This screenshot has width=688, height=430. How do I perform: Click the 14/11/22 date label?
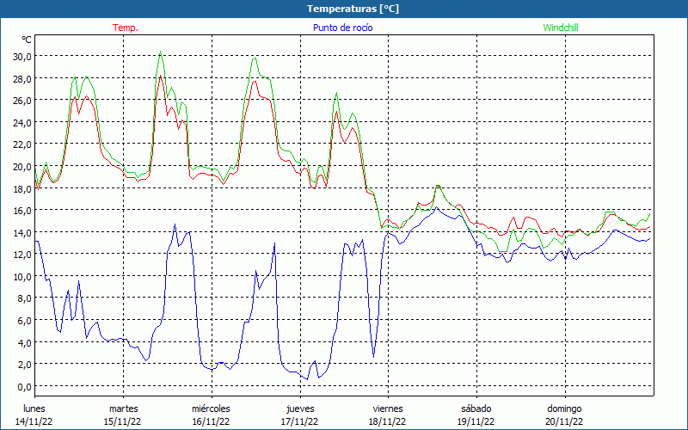point(34,421)
